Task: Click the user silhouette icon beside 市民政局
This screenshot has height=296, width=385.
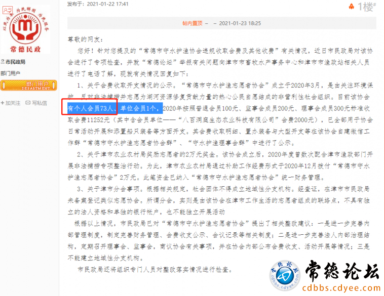Action: (x=3, y=62)
